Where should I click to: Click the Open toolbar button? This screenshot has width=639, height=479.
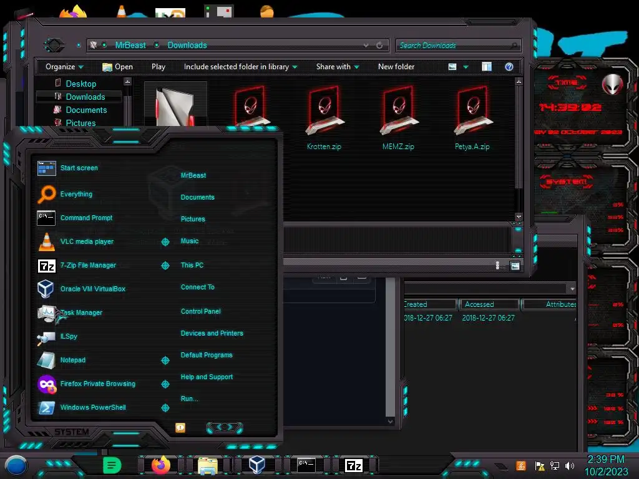click(118, 67)
